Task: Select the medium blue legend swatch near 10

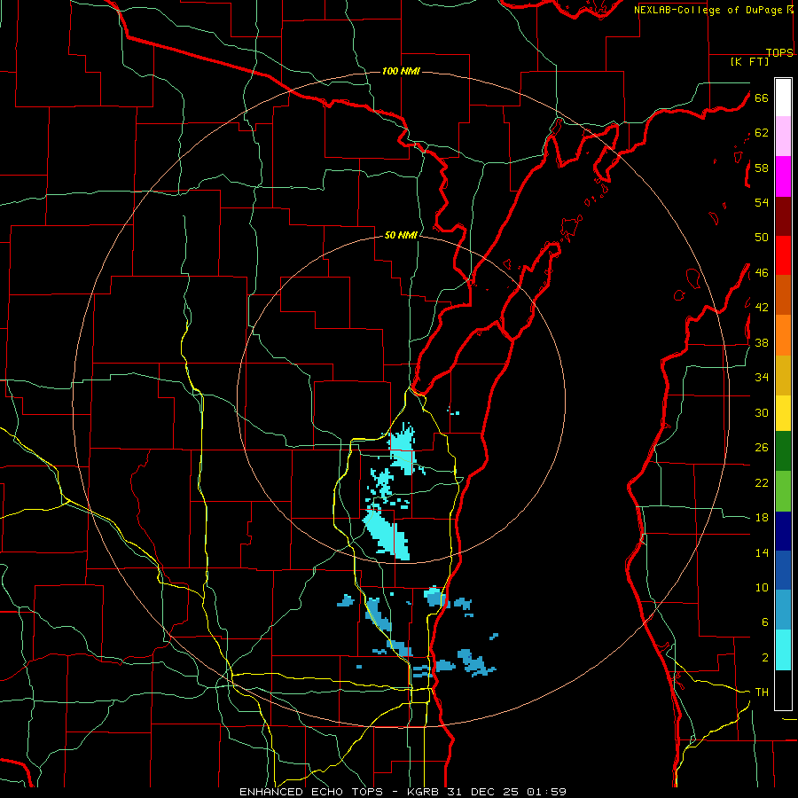Action: [x=783, y=570]
